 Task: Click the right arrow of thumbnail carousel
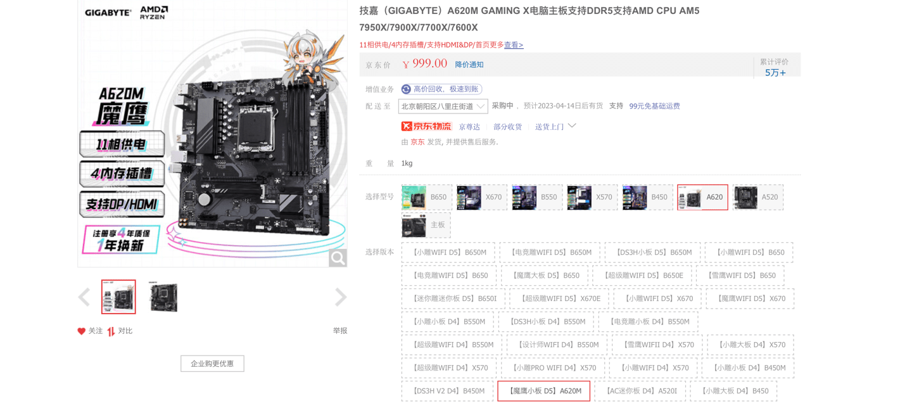[341, 297]
